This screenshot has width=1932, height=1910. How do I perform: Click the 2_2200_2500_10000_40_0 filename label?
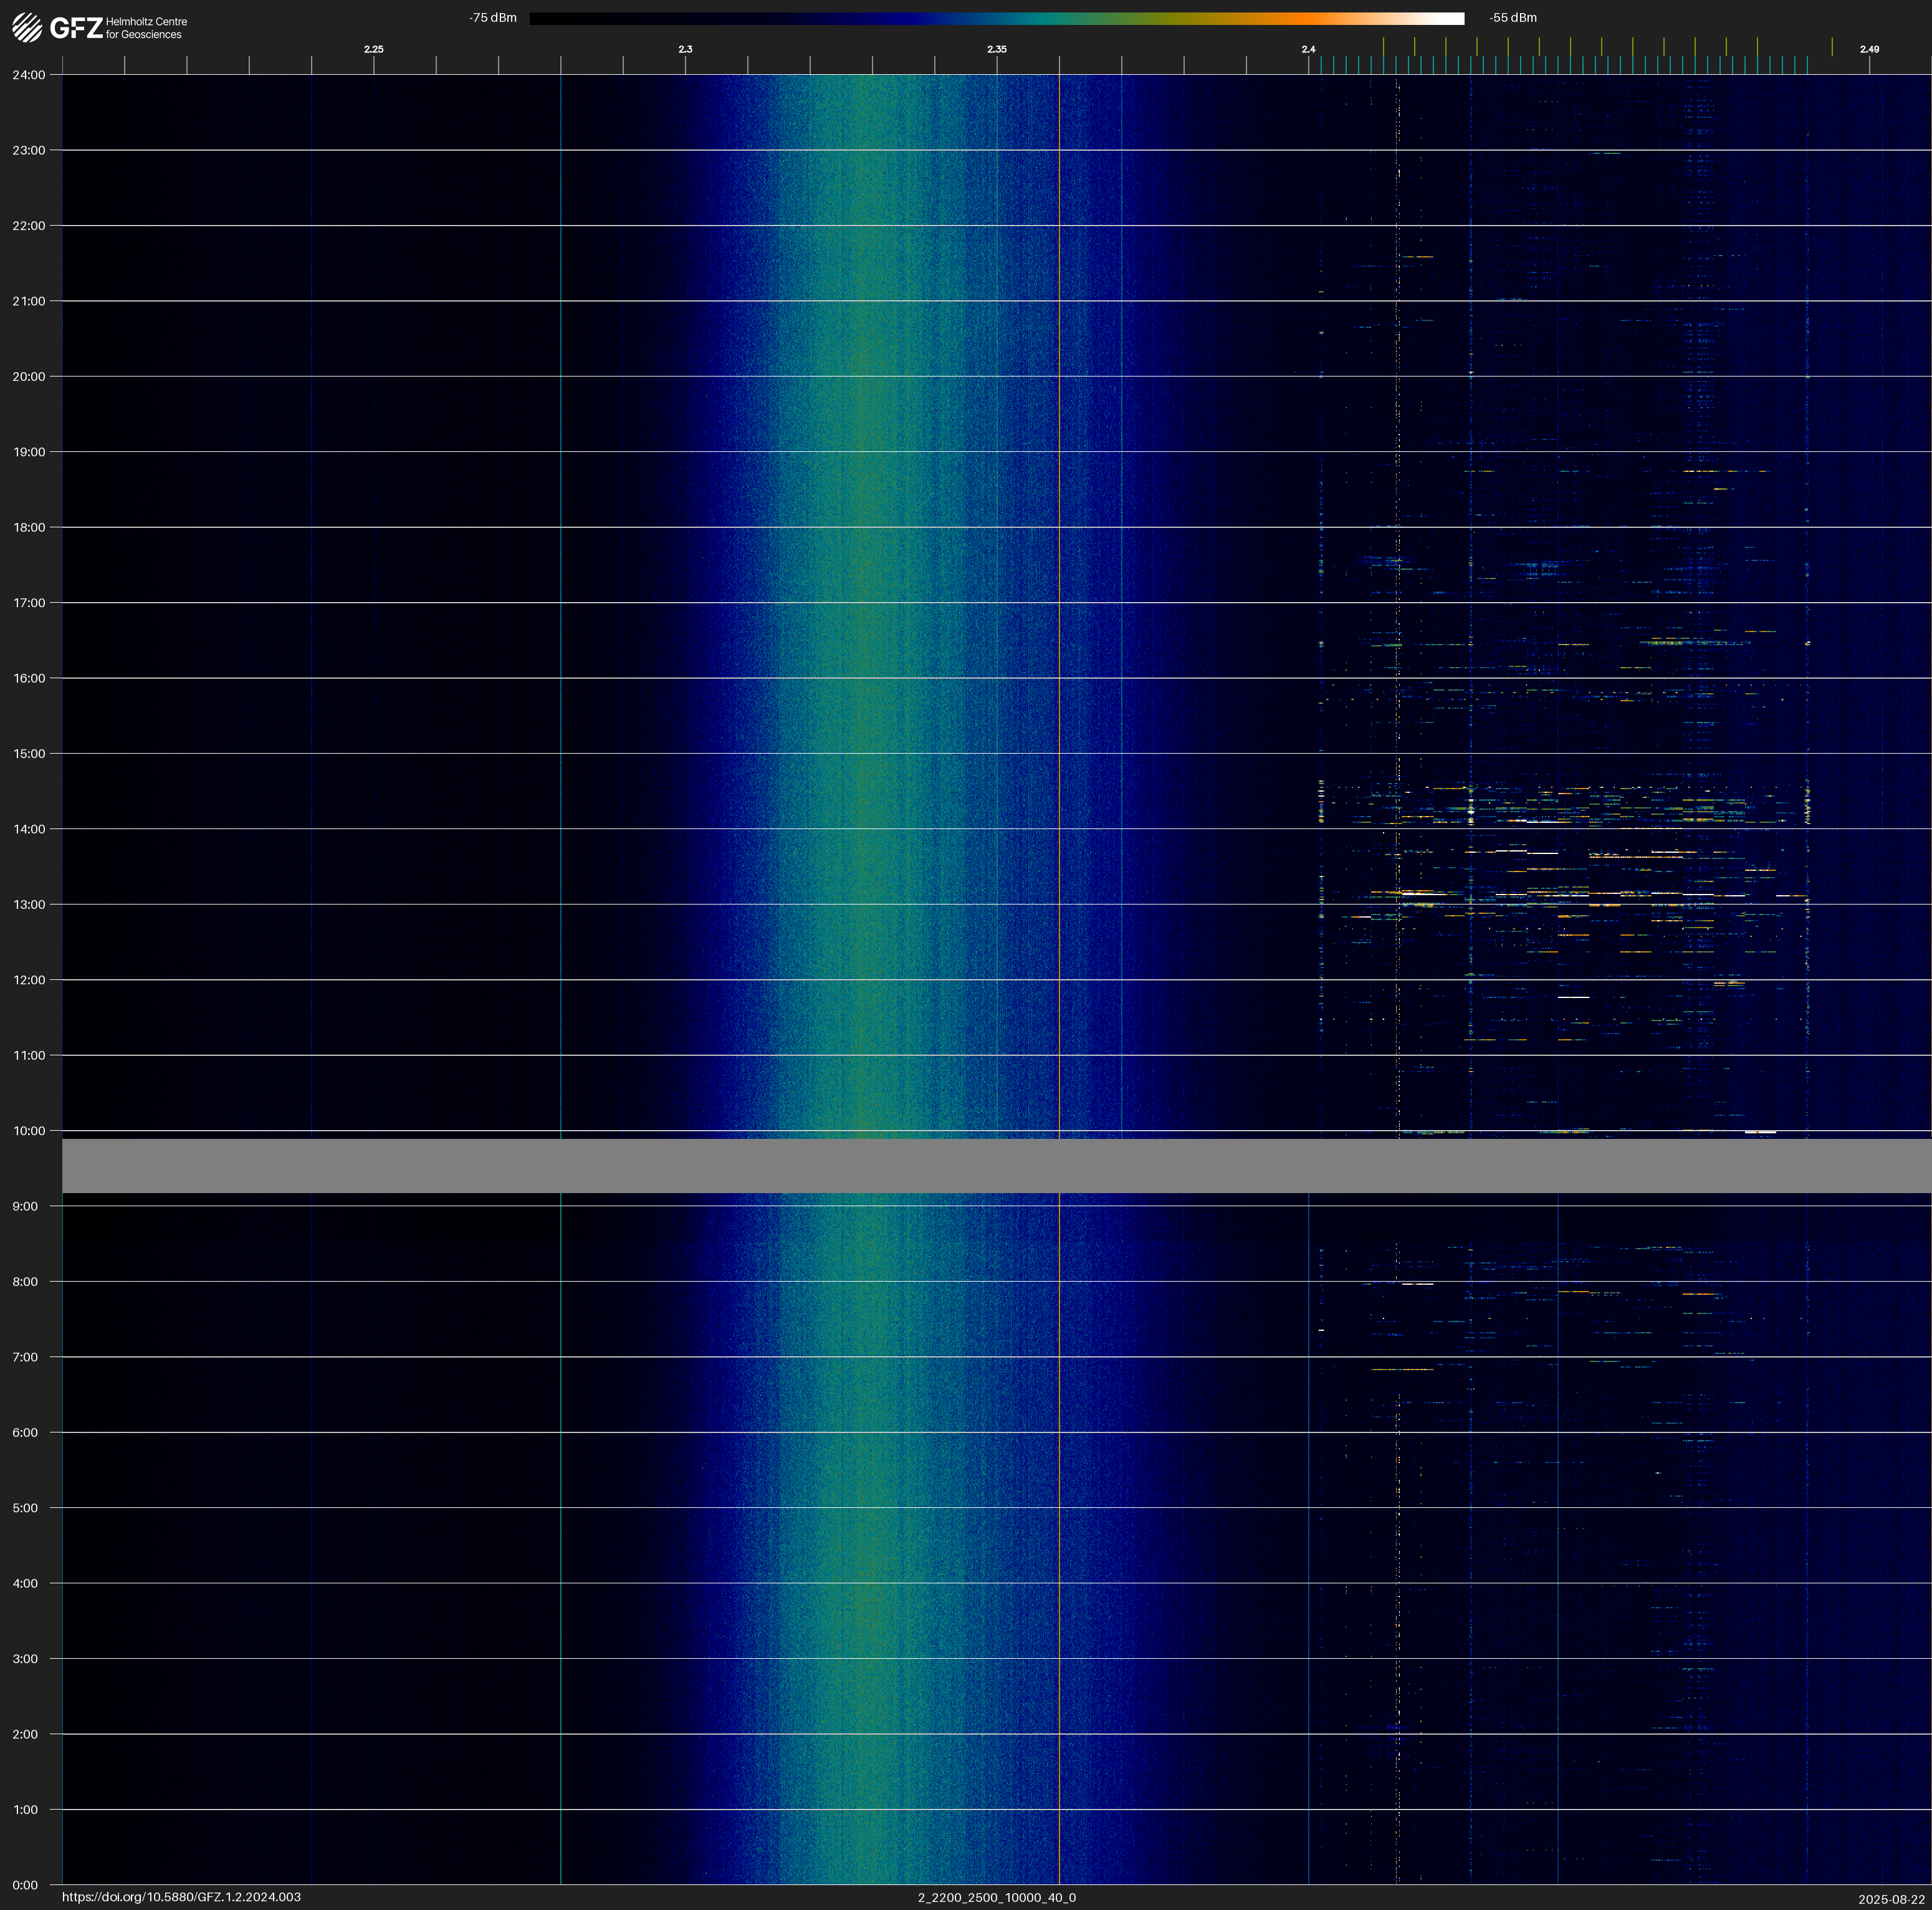pyautogui.click(x=996, y=1897)
